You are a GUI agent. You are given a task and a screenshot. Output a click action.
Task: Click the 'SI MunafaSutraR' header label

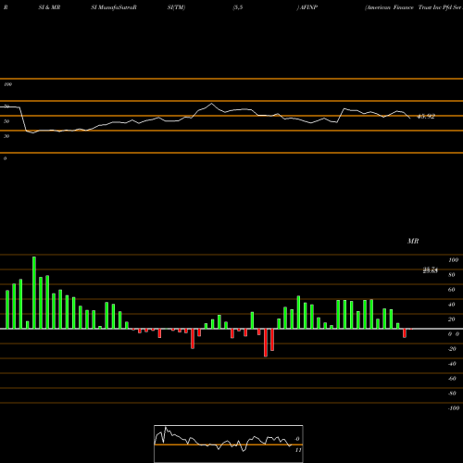(x=114, y=7)
